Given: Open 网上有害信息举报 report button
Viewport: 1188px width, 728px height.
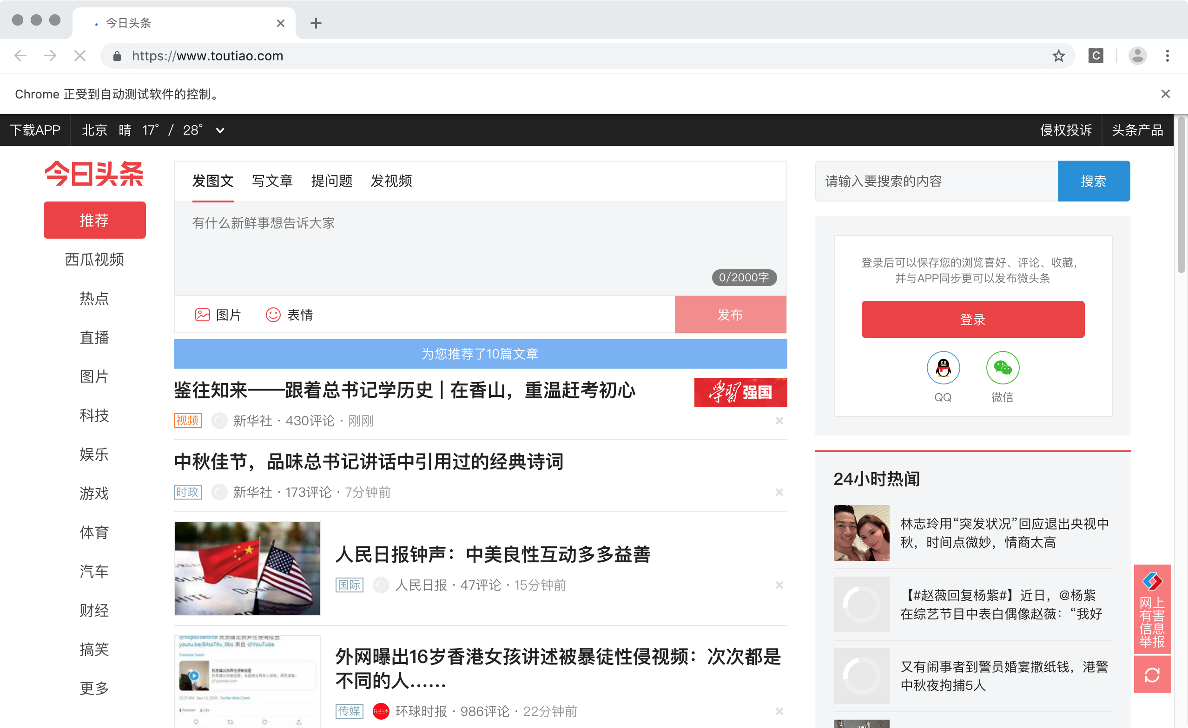Looking at the screenshot, I should [1152, 609].
